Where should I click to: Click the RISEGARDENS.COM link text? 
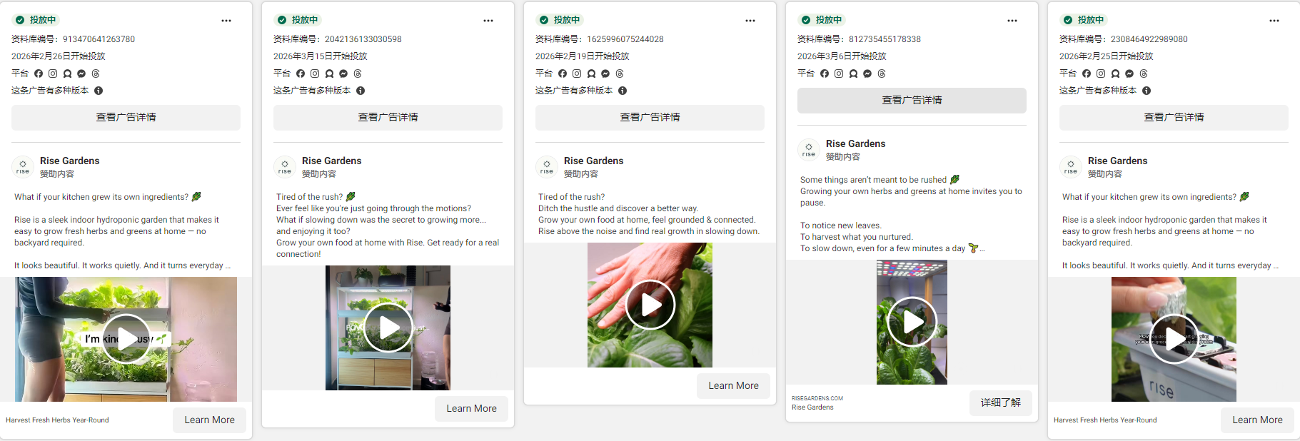tap(817, 398)
